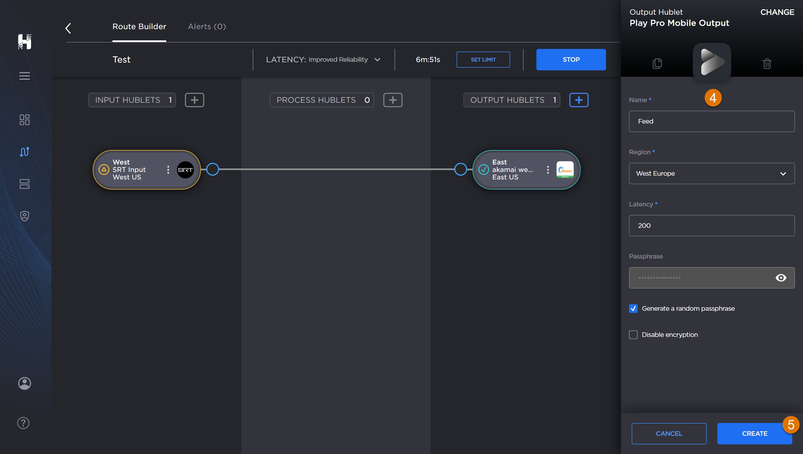Select the Route Builder tab

pyautogui.click(x=139, y=26)
